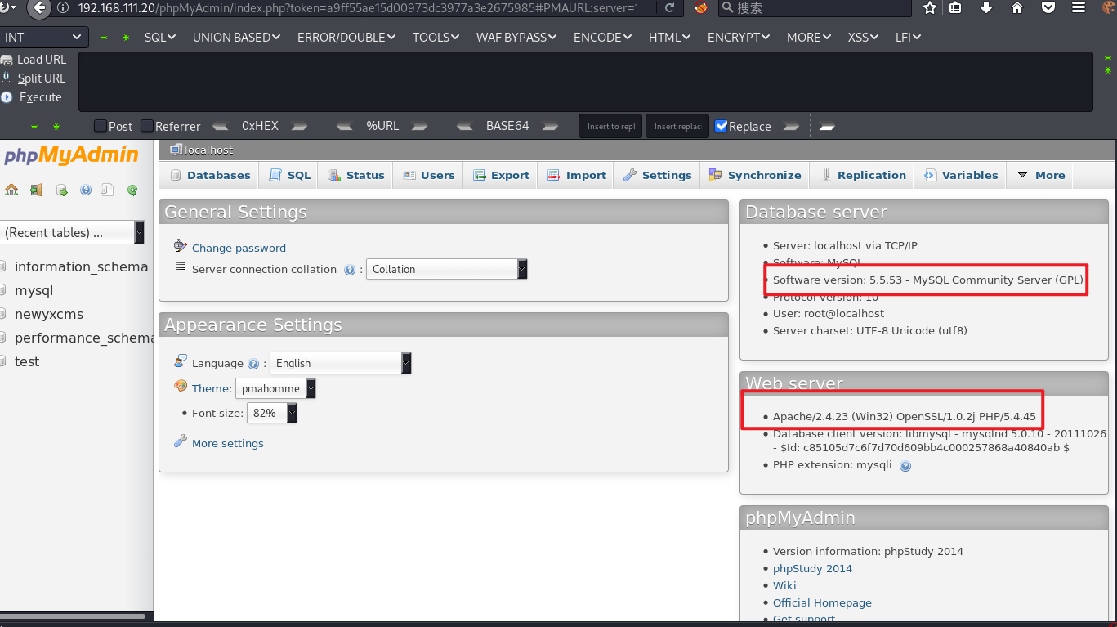Open the Server connection collation dropdown
This screenshot has height=627, width=1117.
click(447, 269)
